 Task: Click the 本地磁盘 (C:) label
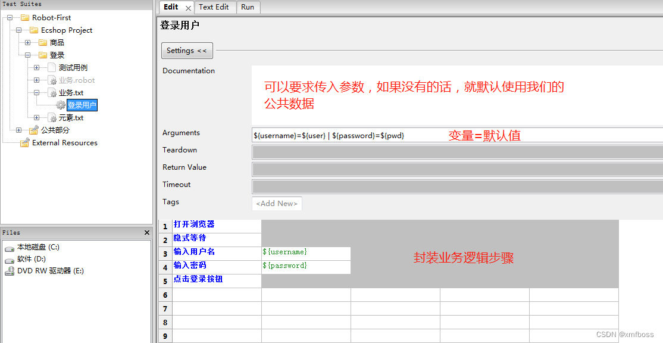point(38,247)
